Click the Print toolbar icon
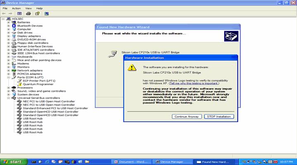The height and width of the screenshot is (165, 297). pyautogui.click(x=29, y=14)
